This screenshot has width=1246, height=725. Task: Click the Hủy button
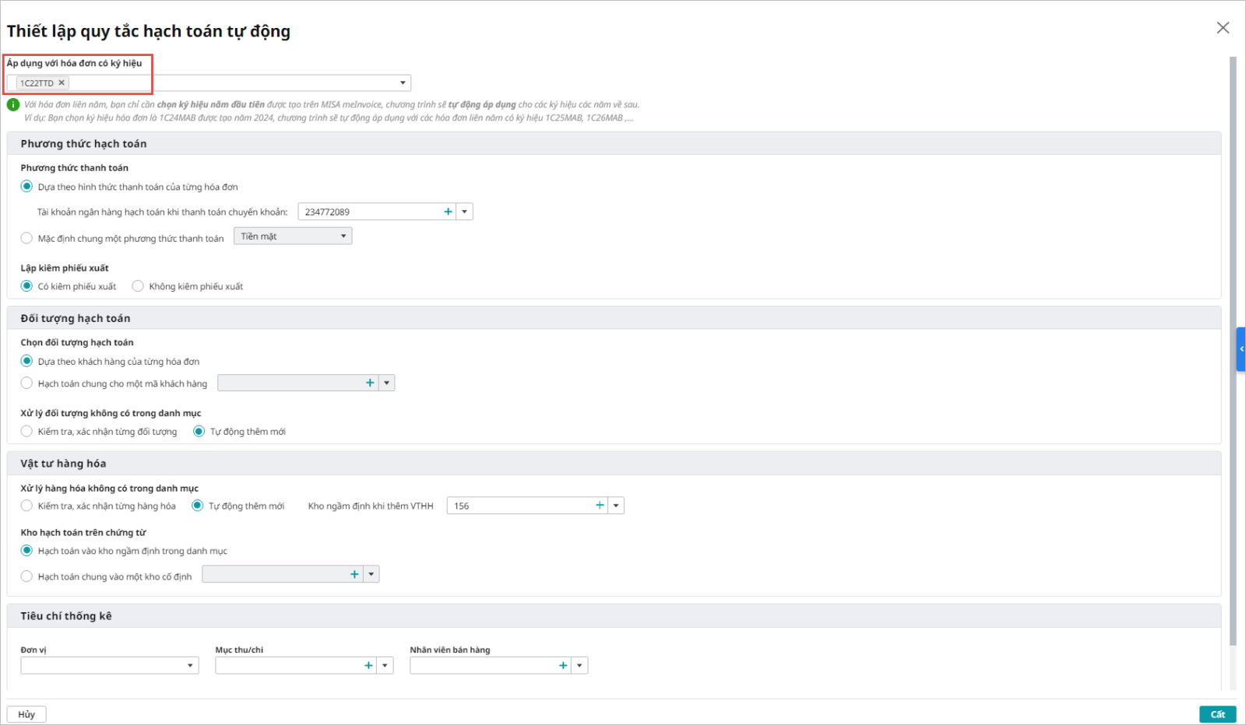(x=26, y=714)
